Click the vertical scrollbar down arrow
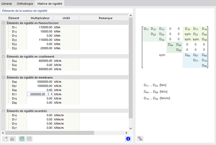The width and height of the screenshot is (216, 145). click(x=130, y=128)
